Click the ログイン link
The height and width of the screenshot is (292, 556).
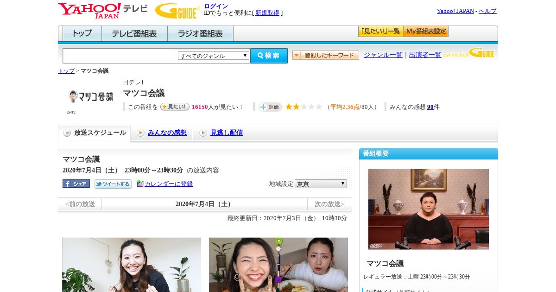[x=216, y=6]
